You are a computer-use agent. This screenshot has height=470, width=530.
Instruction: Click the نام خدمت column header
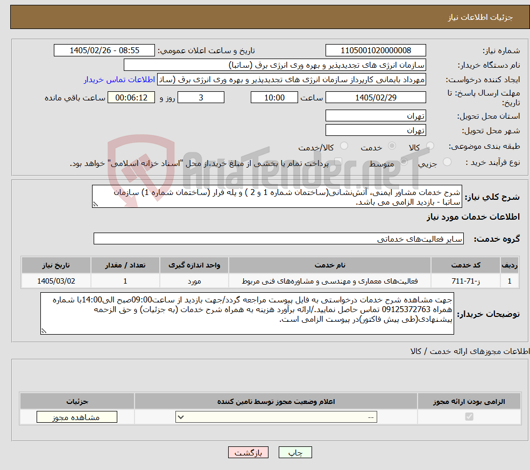coord(329,265)
